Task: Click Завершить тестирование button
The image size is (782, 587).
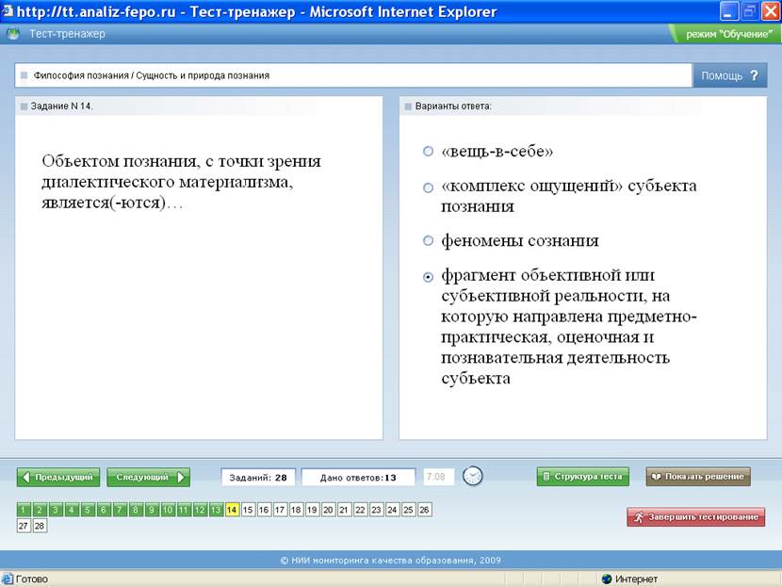Action: click(x=695, y=517)
